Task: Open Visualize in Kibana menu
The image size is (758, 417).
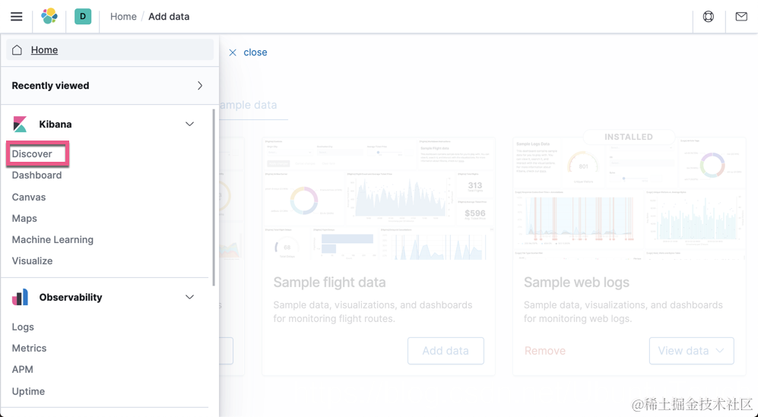Action: coord(32,261)
